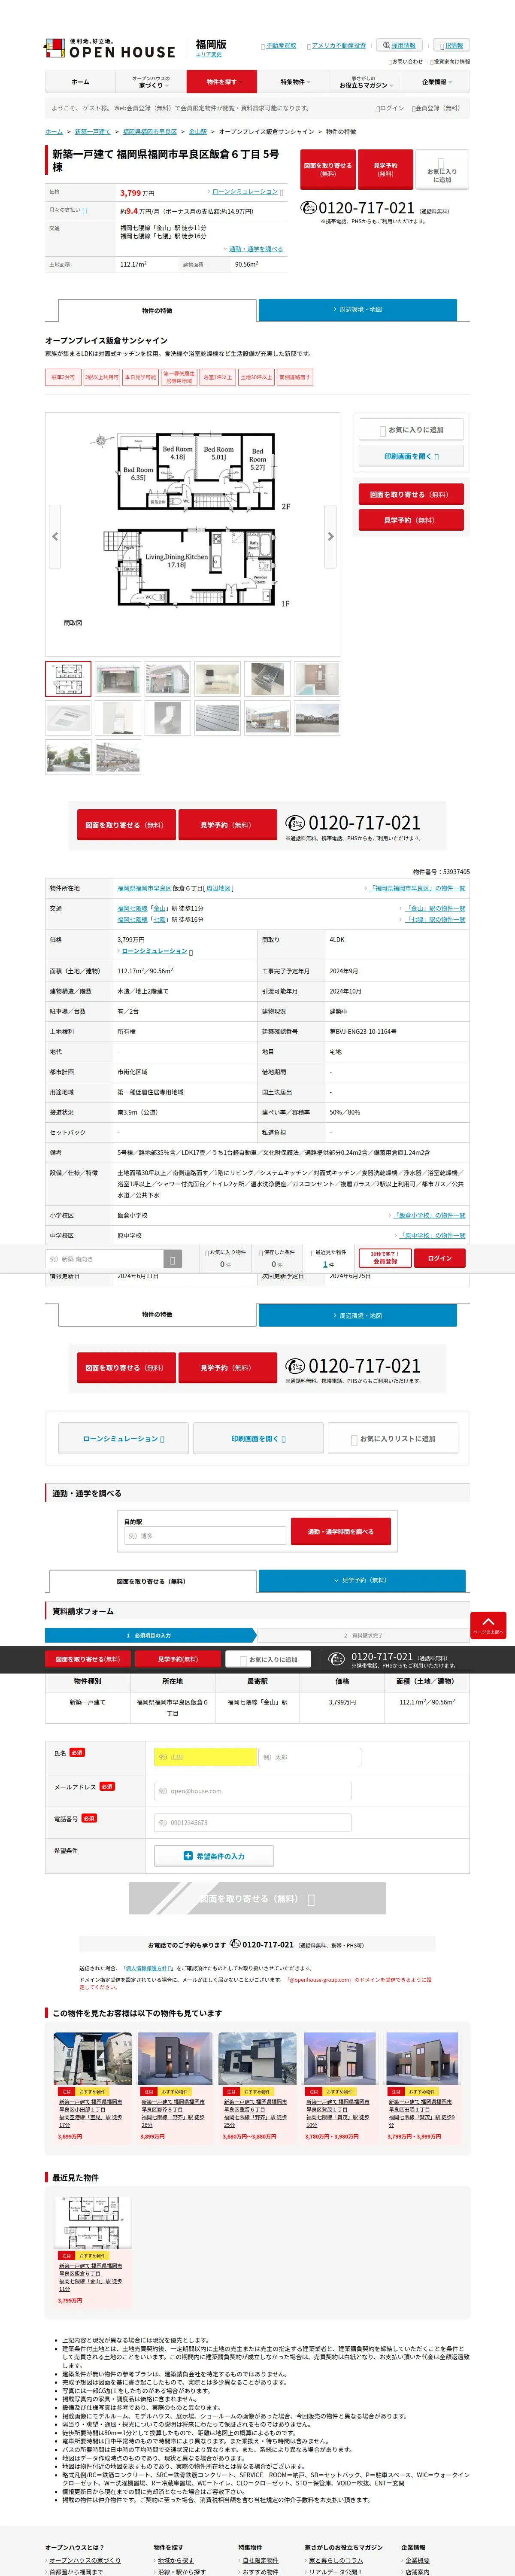Click the エリア変更 link under 福岡版
Screen dimensions: 515x2576
tap(209, 55)
